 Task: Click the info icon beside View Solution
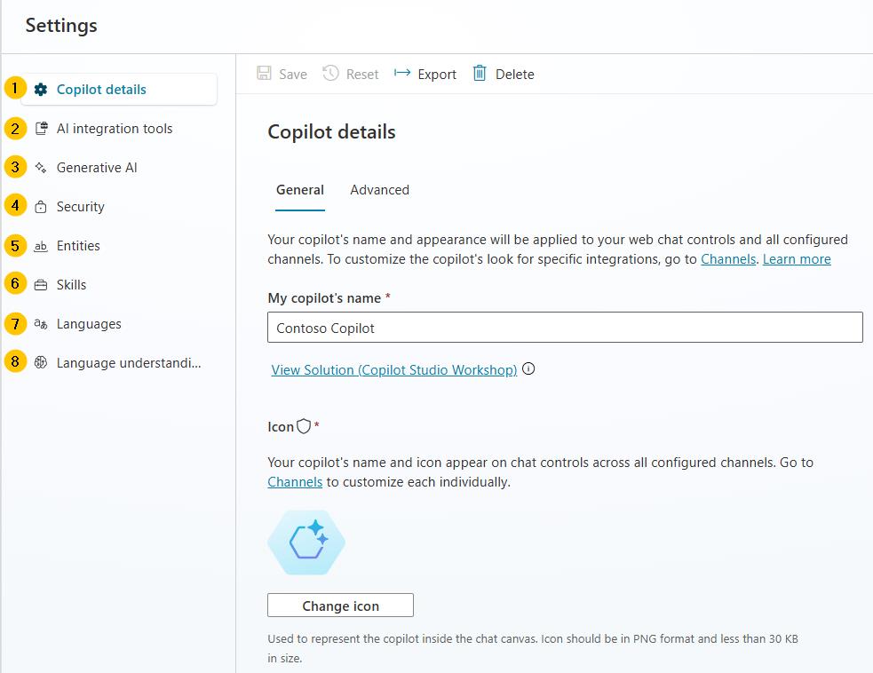[528, 368]
